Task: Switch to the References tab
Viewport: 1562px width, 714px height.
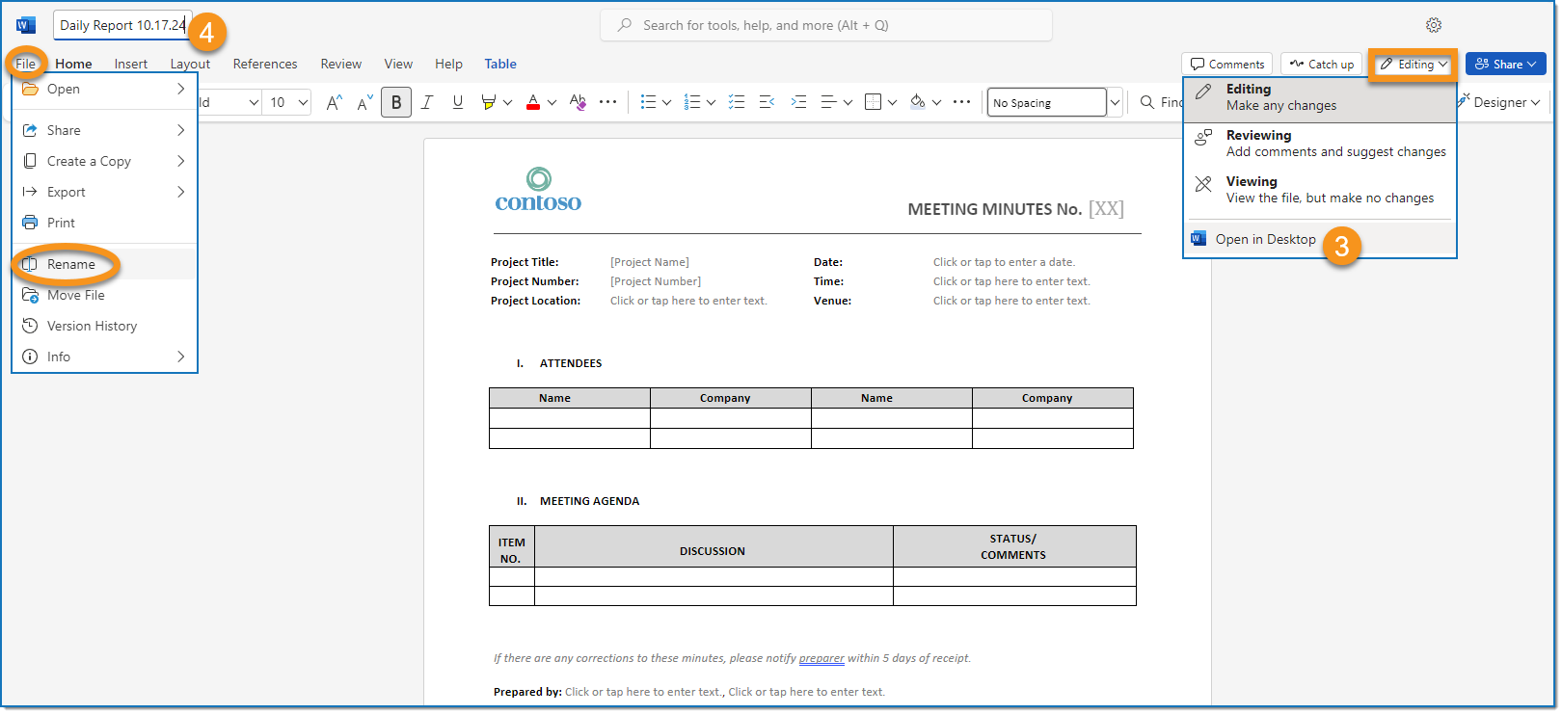Action: (x=265, y=64)
